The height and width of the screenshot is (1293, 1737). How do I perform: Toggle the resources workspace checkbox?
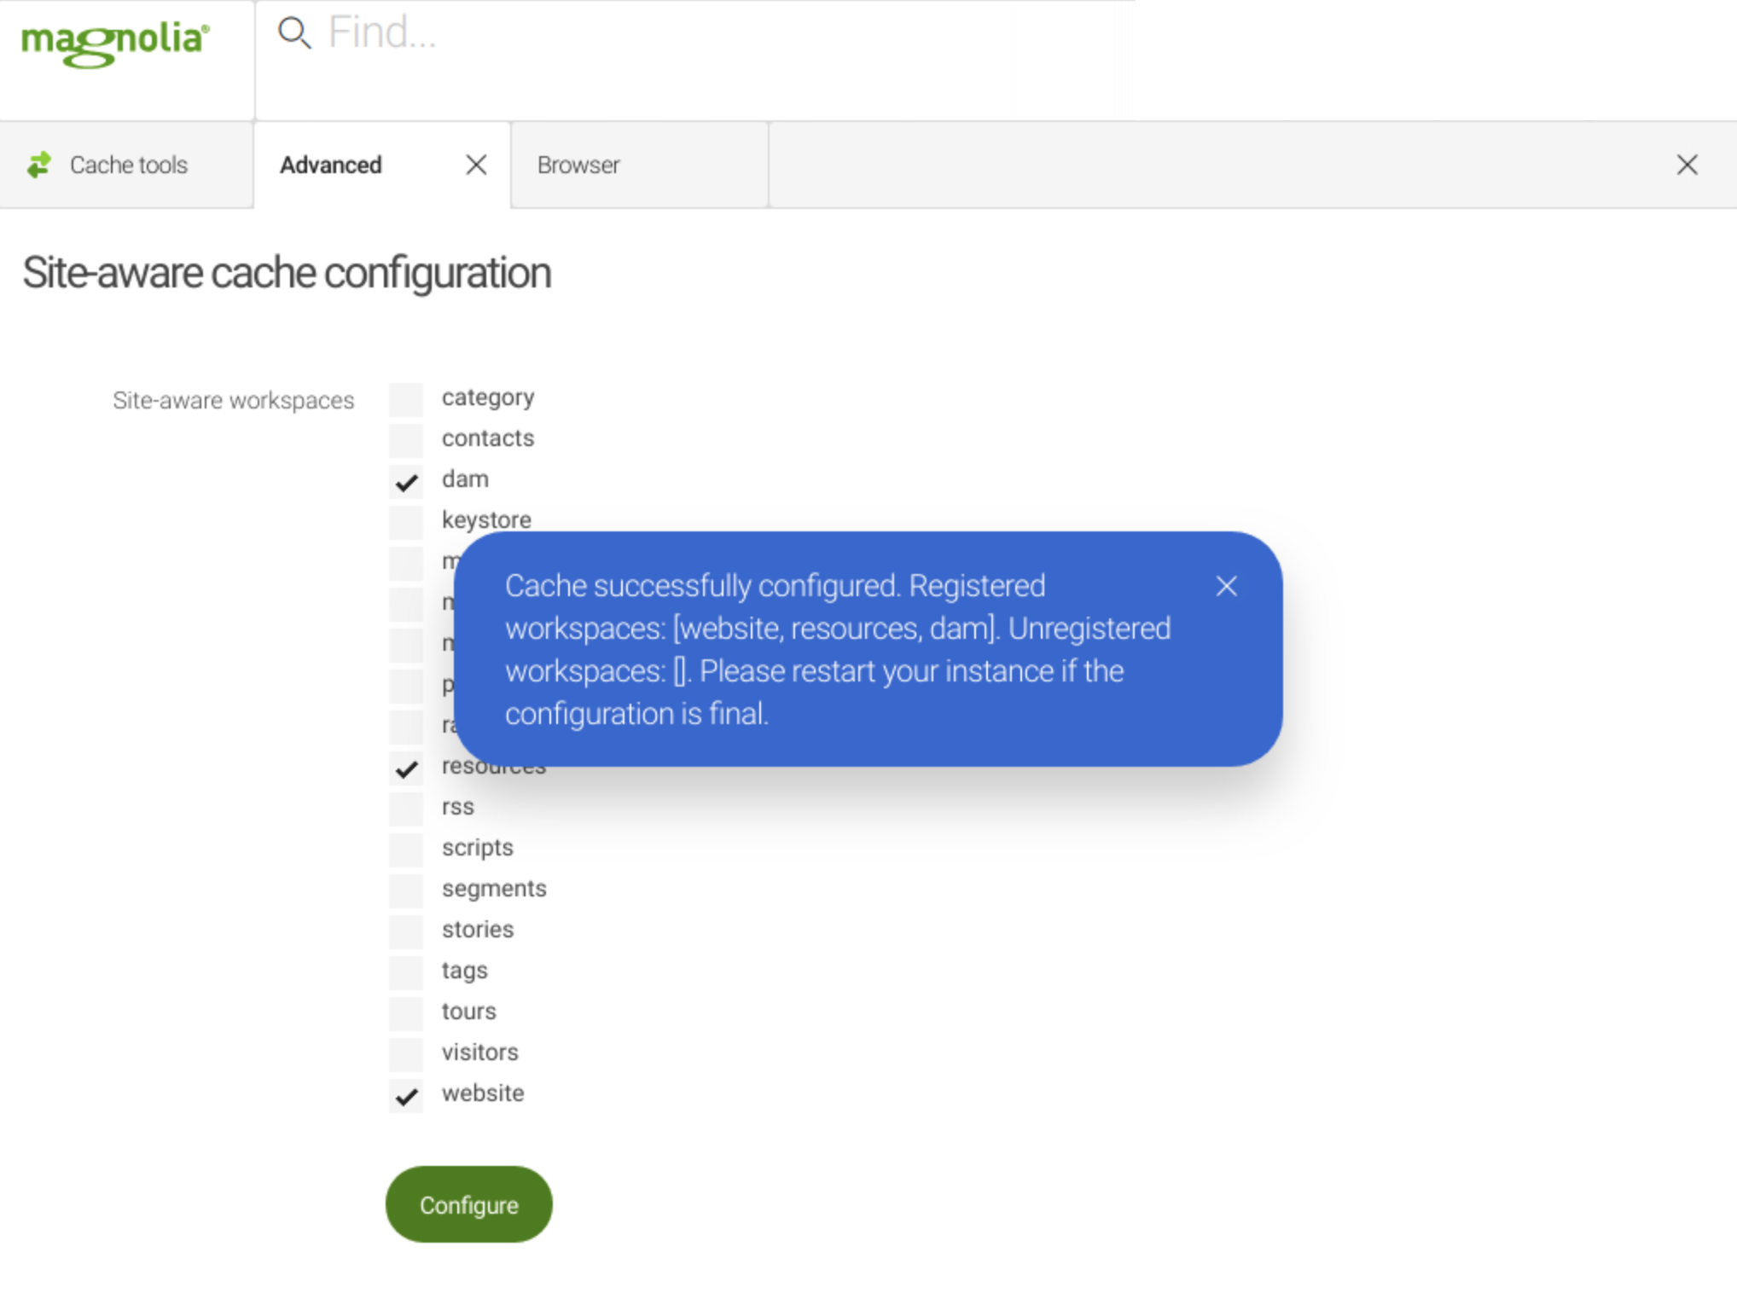tap(404, 766)
